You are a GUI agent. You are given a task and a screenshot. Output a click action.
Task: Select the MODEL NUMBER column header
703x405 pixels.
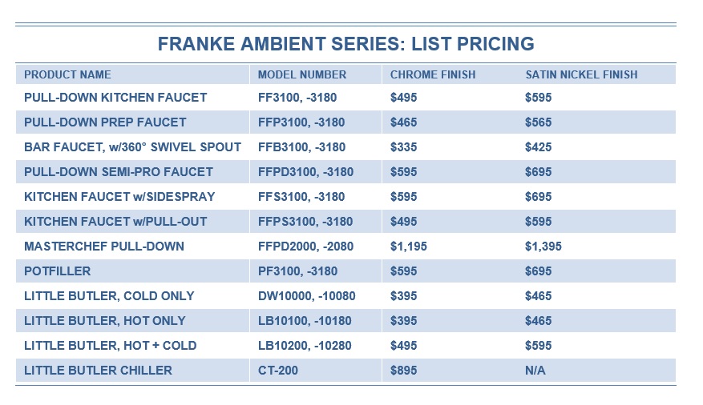coord(302,74)
